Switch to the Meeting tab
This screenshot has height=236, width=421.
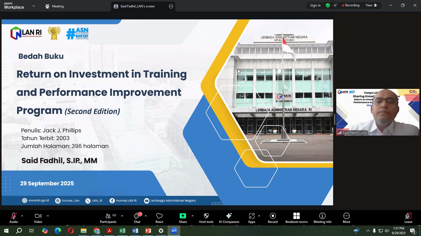tap(54, 6)
